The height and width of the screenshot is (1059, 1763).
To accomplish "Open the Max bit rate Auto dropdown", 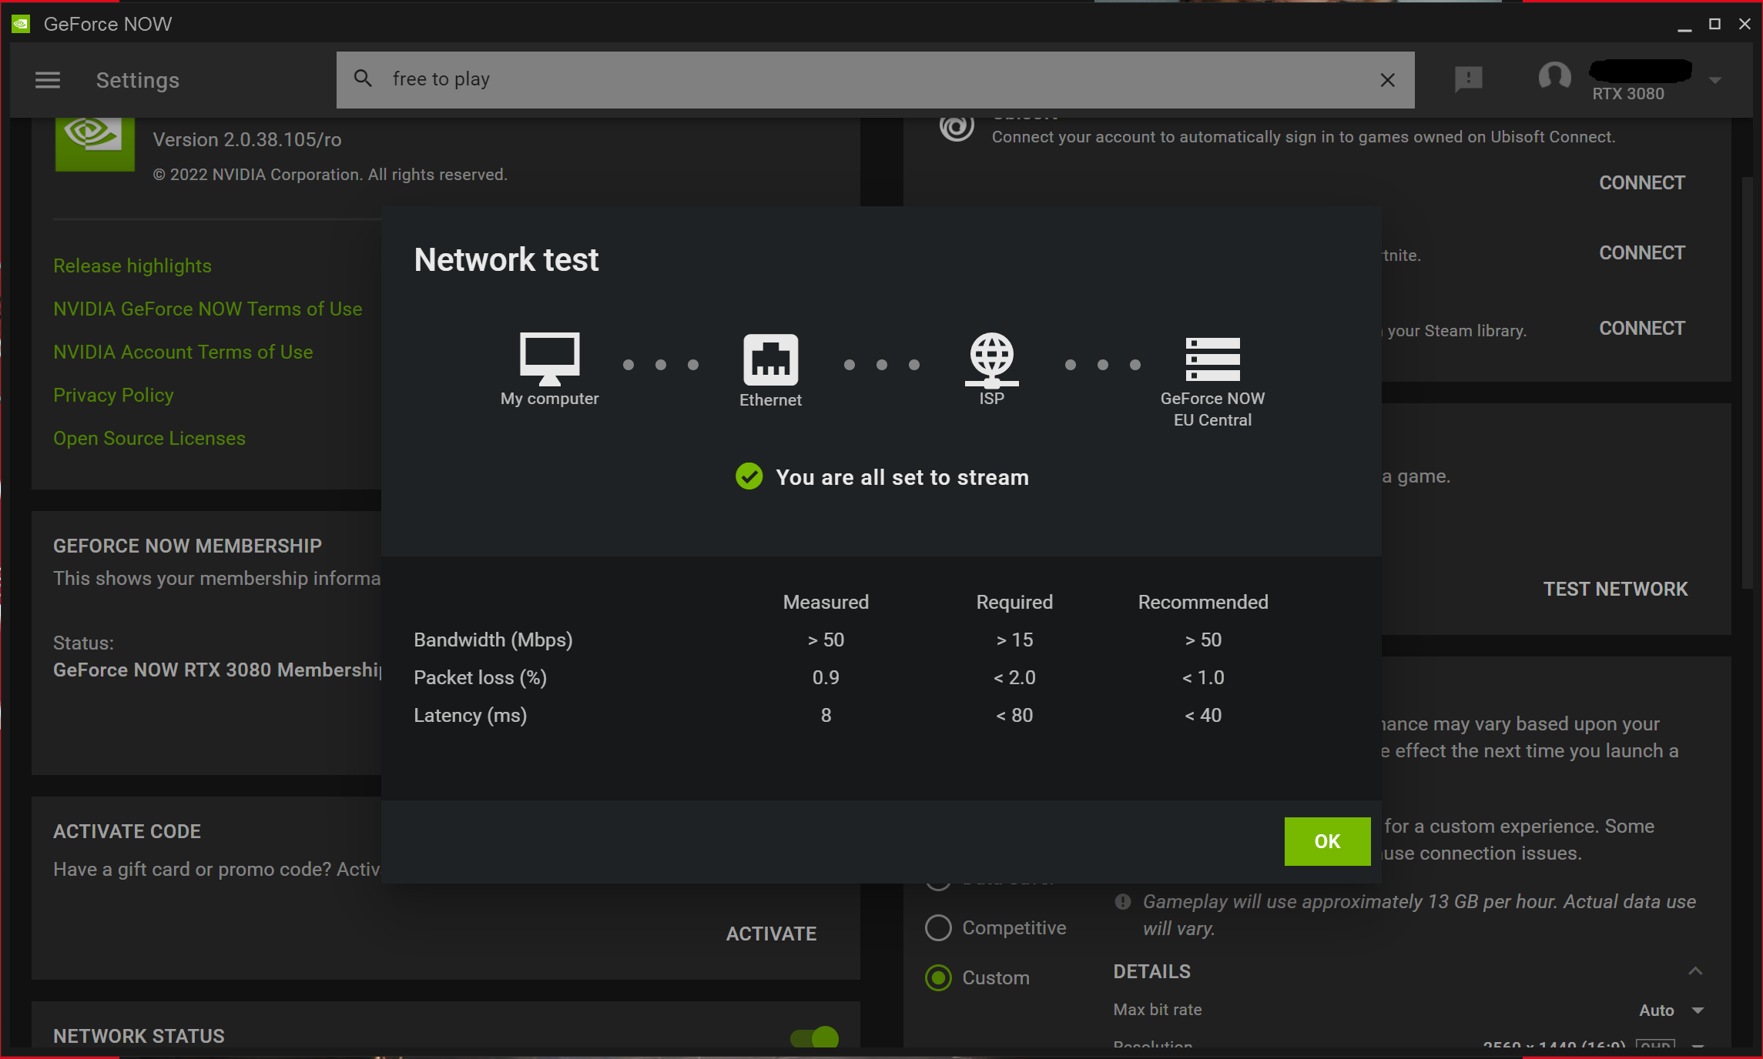I will pyautogui.click(x=1671, y=1011).
